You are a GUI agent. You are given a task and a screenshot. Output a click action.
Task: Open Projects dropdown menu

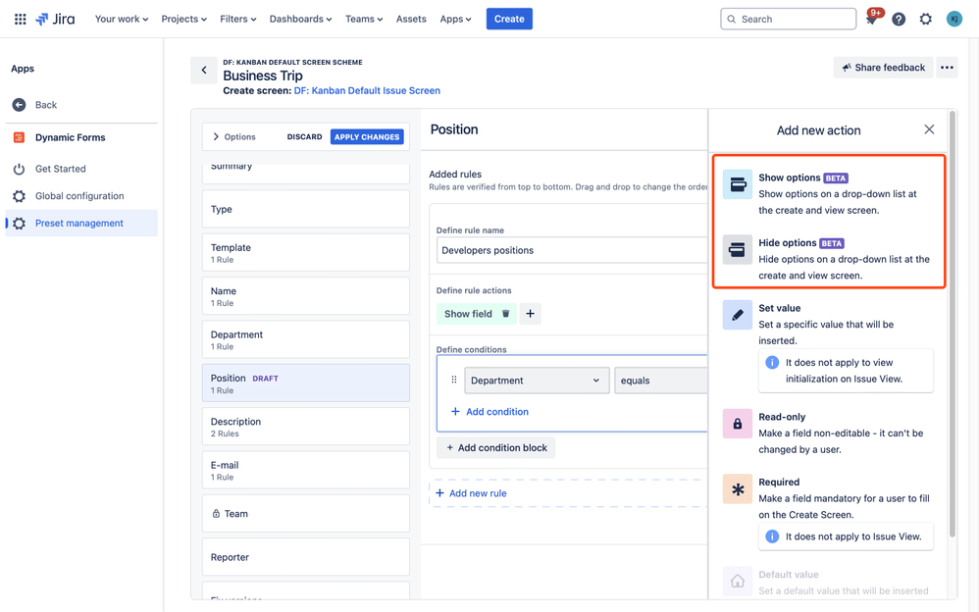(x=183, y=19)
